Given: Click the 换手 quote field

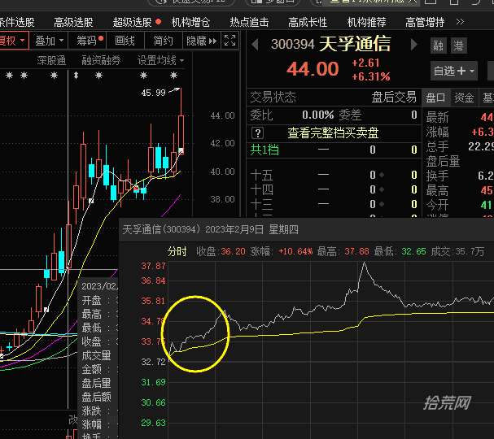Looking at the screenshot, I should click(459, 176).
